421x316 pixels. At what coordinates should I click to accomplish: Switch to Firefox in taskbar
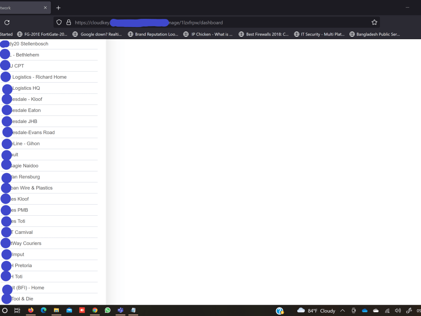(x=31, y=311)
